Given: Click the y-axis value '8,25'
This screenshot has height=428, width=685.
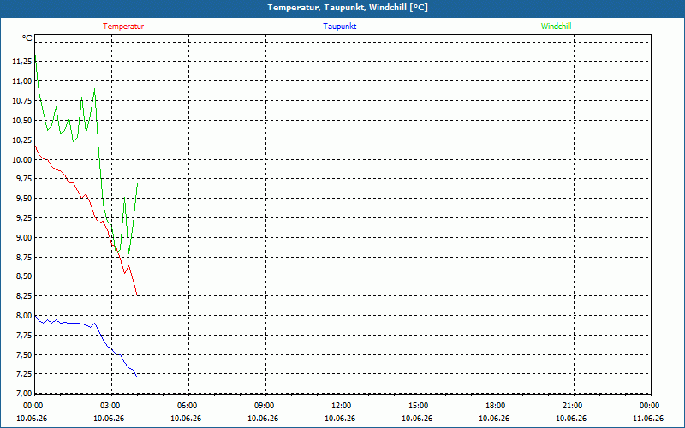Looking at the screenshot, I should pos(24,296).
